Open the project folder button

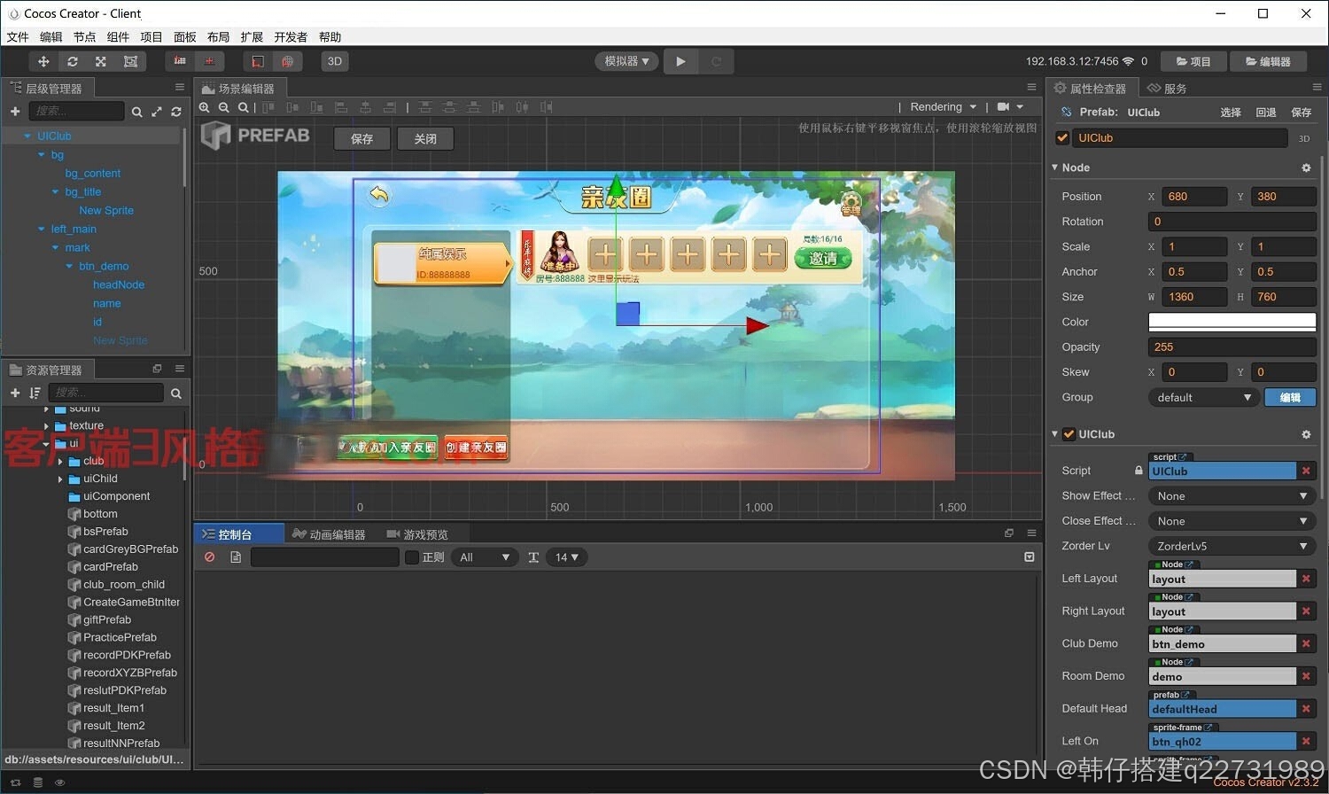coord(1193,61)
